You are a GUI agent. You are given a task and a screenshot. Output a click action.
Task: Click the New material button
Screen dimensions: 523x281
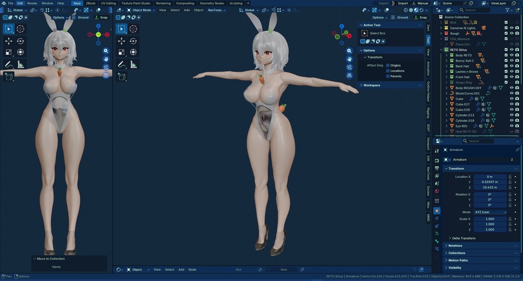coord(284,270)
